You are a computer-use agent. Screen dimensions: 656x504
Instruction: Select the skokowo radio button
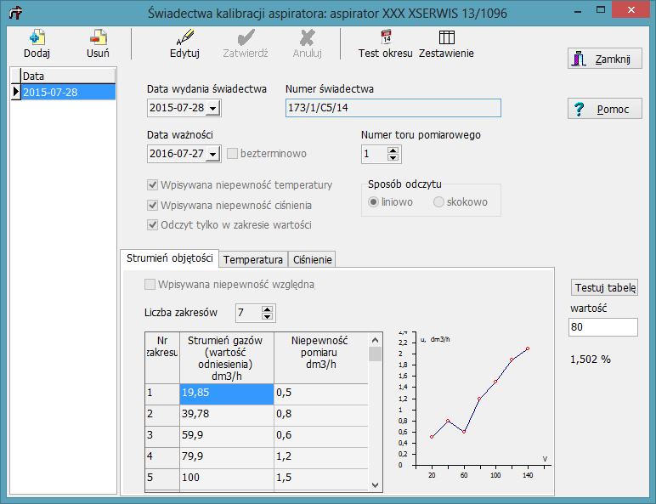tap(438, 202)
